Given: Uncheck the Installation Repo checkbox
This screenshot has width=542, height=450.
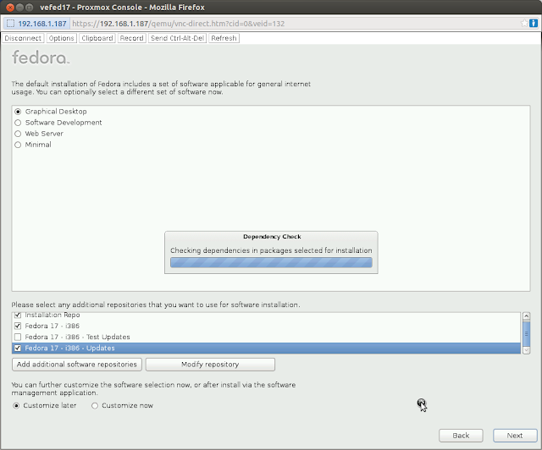Looking at the screenshot, I should (18, 315).
